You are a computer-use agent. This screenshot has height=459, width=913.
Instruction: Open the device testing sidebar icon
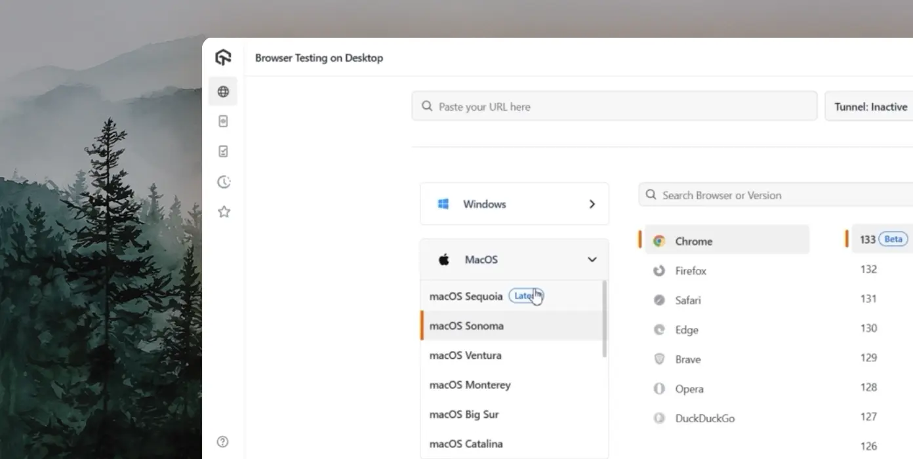[223, 121]
